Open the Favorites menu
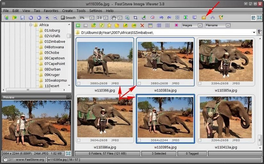264x164 pixels. click(51, 11)
